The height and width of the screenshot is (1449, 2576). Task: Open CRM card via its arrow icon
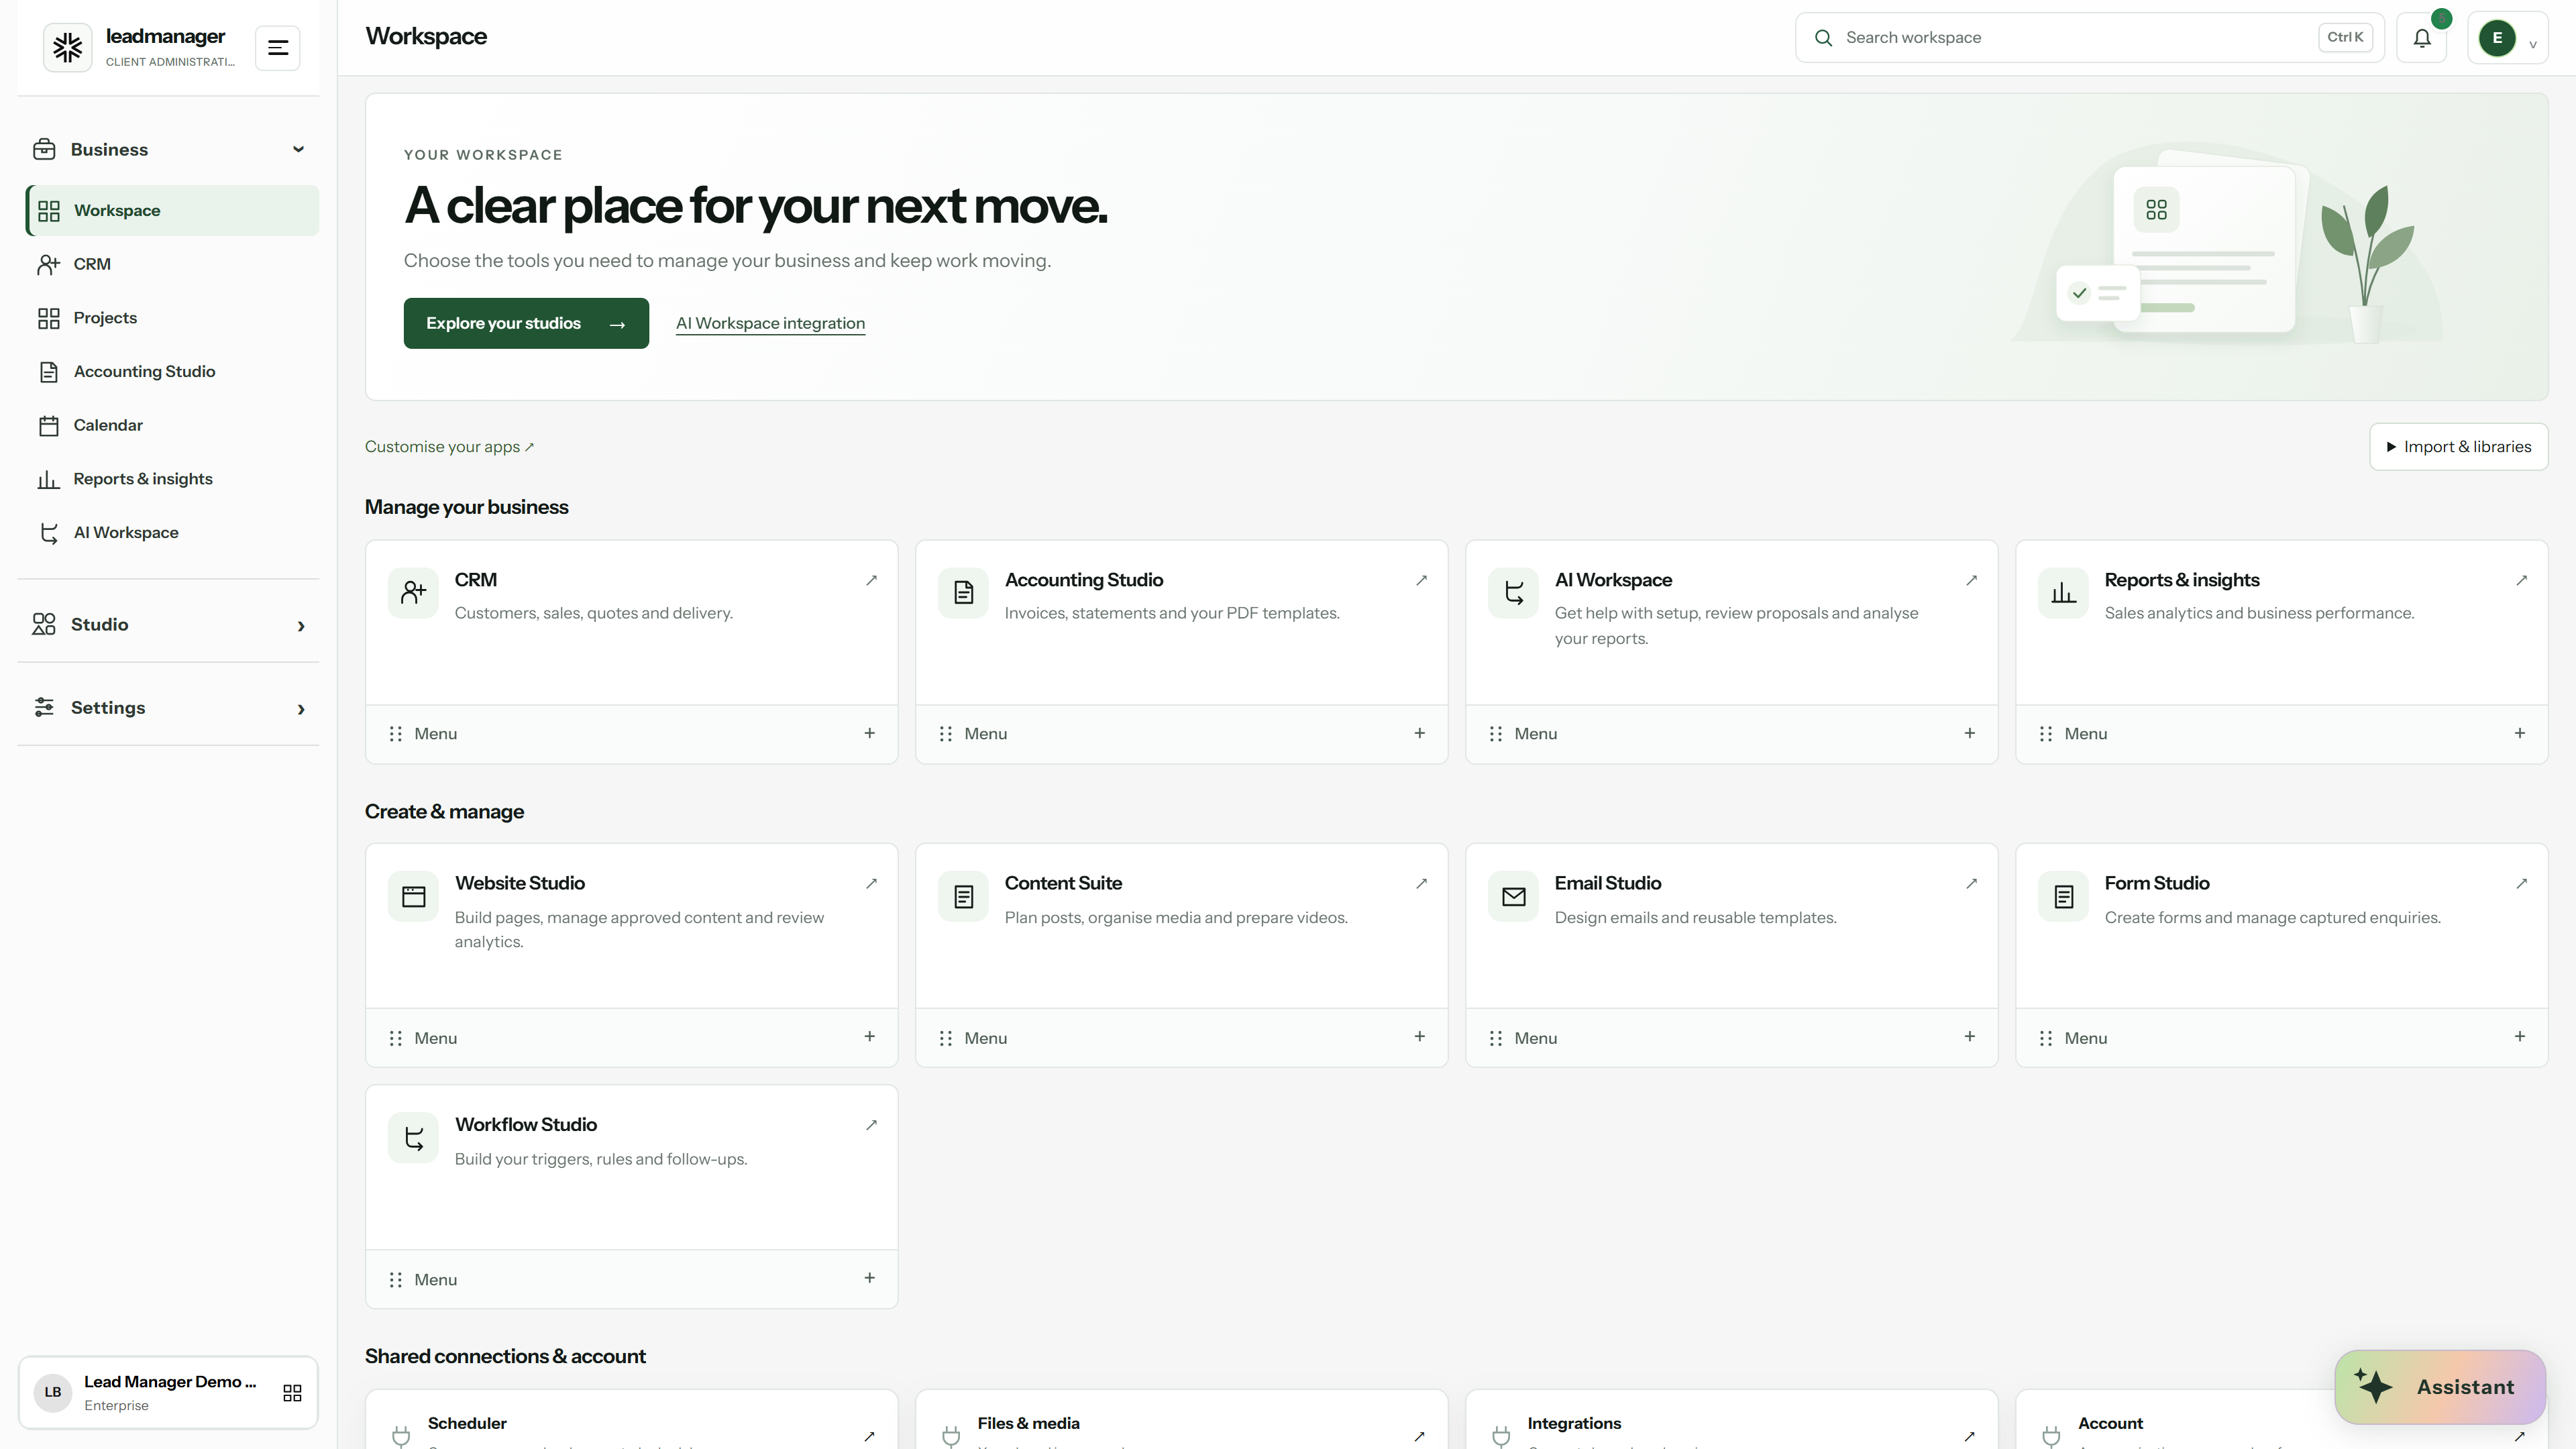point(871,580)
